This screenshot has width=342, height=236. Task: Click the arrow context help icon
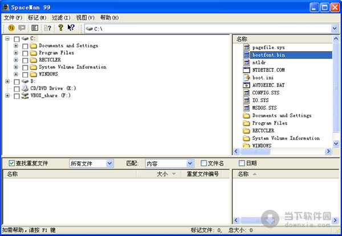[x=71, y=28]
